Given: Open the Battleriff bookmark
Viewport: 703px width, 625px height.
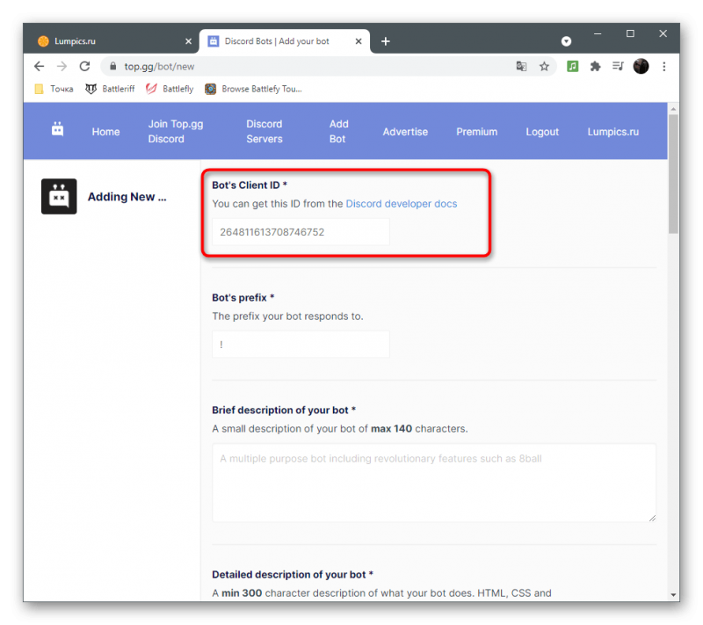Looking at the screenshot, I should tap(110, 89).
